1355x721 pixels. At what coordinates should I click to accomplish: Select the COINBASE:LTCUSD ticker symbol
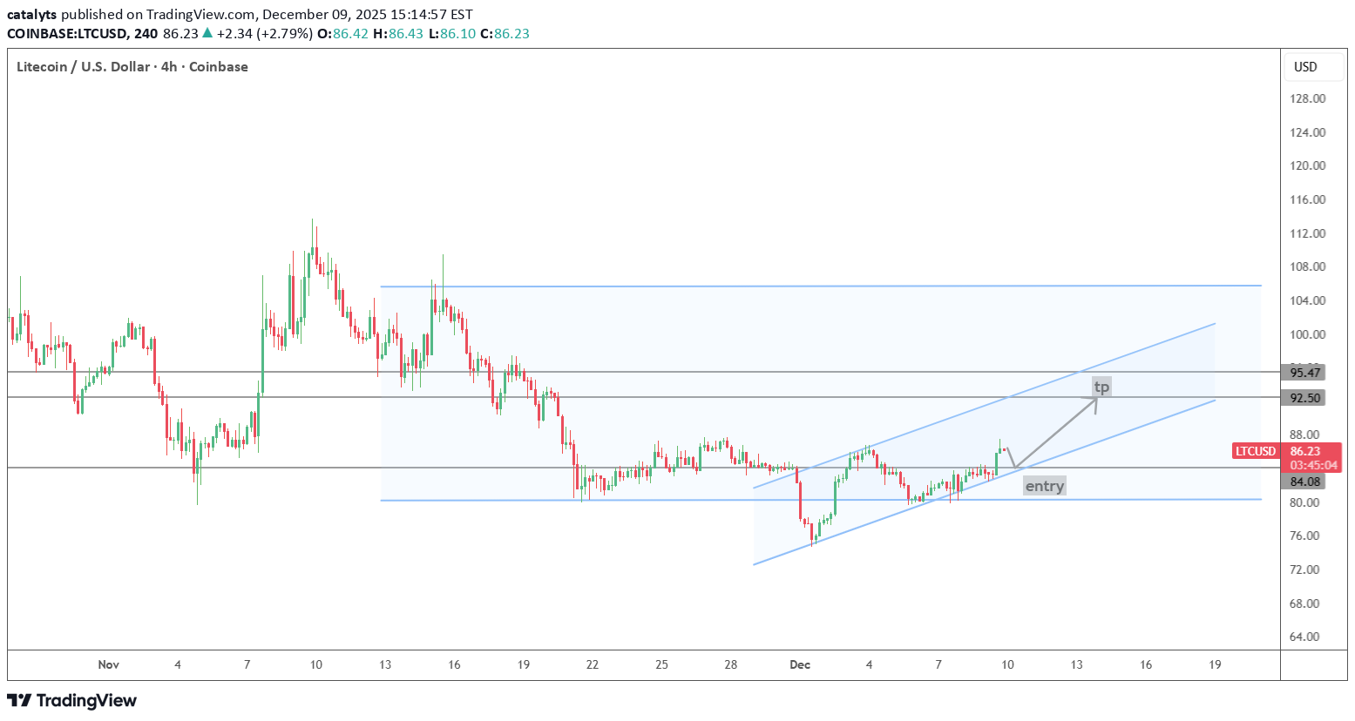[x=68, y=33]
